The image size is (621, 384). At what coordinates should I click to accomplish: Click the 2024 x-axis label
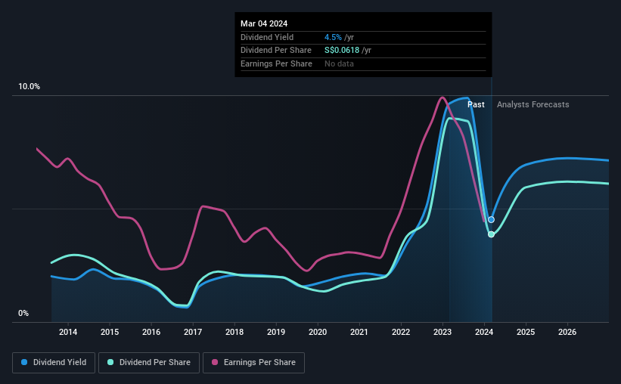[x=484, y=332]
